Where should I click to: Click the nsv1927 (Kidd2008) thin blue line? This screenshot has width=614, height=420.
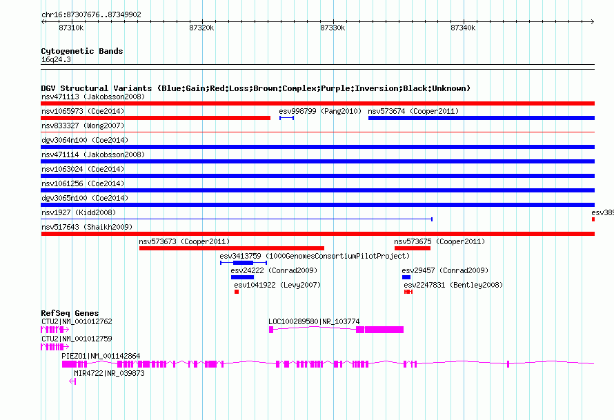pyautogui.click(x=237, y=219)
